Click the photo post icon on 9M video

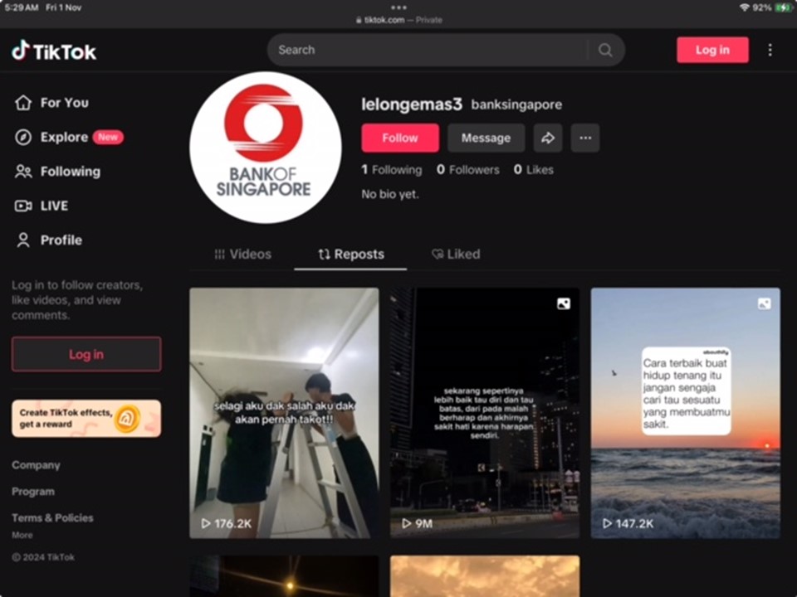[563, 303]
